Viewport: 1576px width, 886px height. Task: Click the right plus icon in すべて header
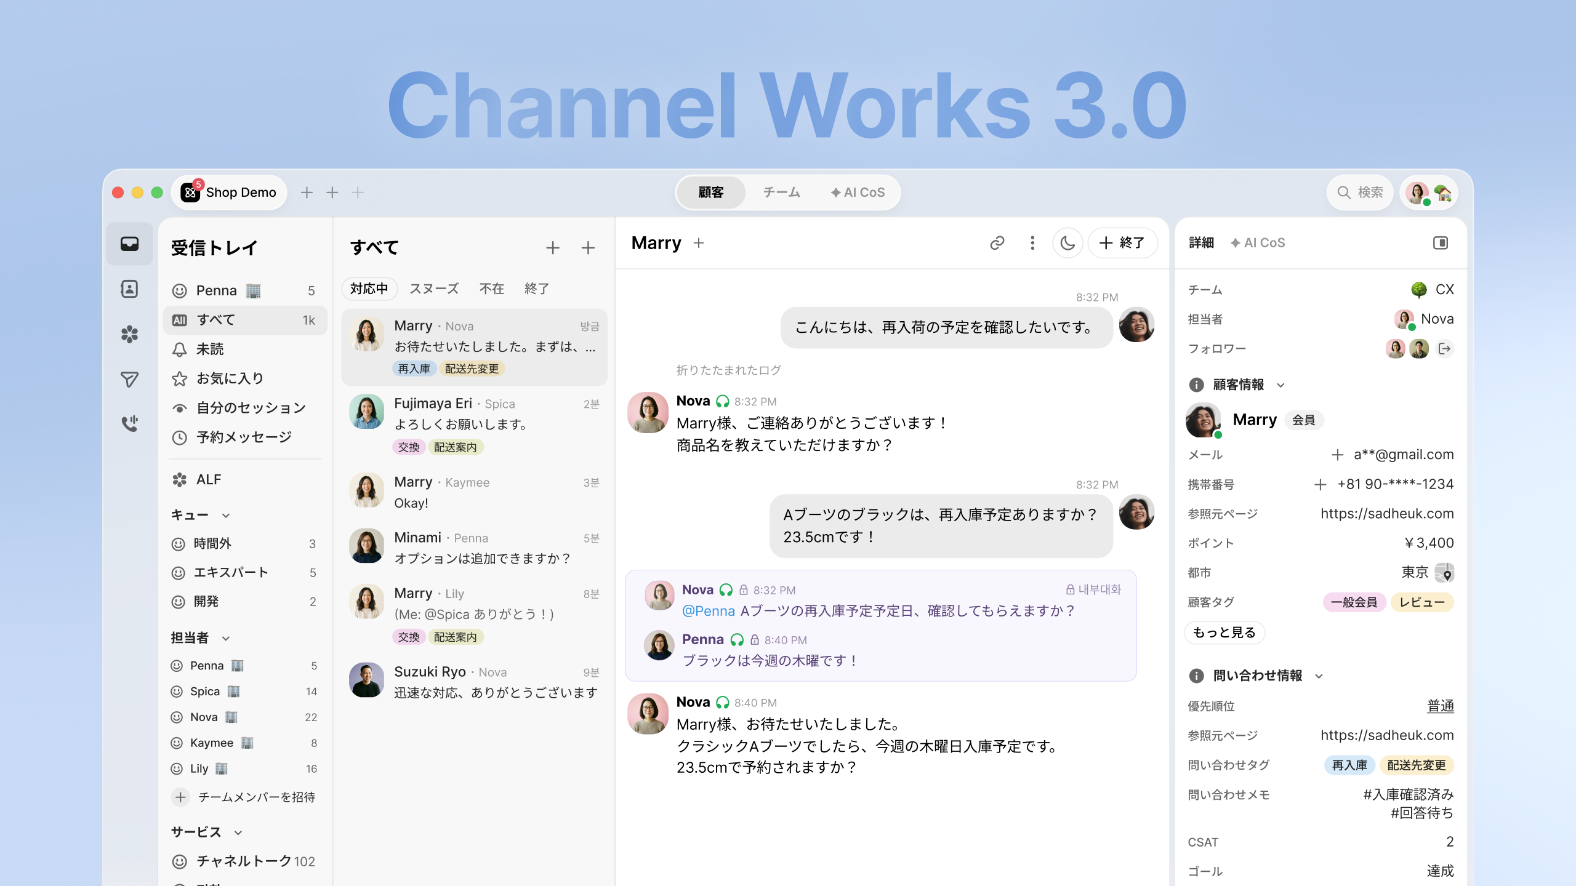tap(588, 248)
